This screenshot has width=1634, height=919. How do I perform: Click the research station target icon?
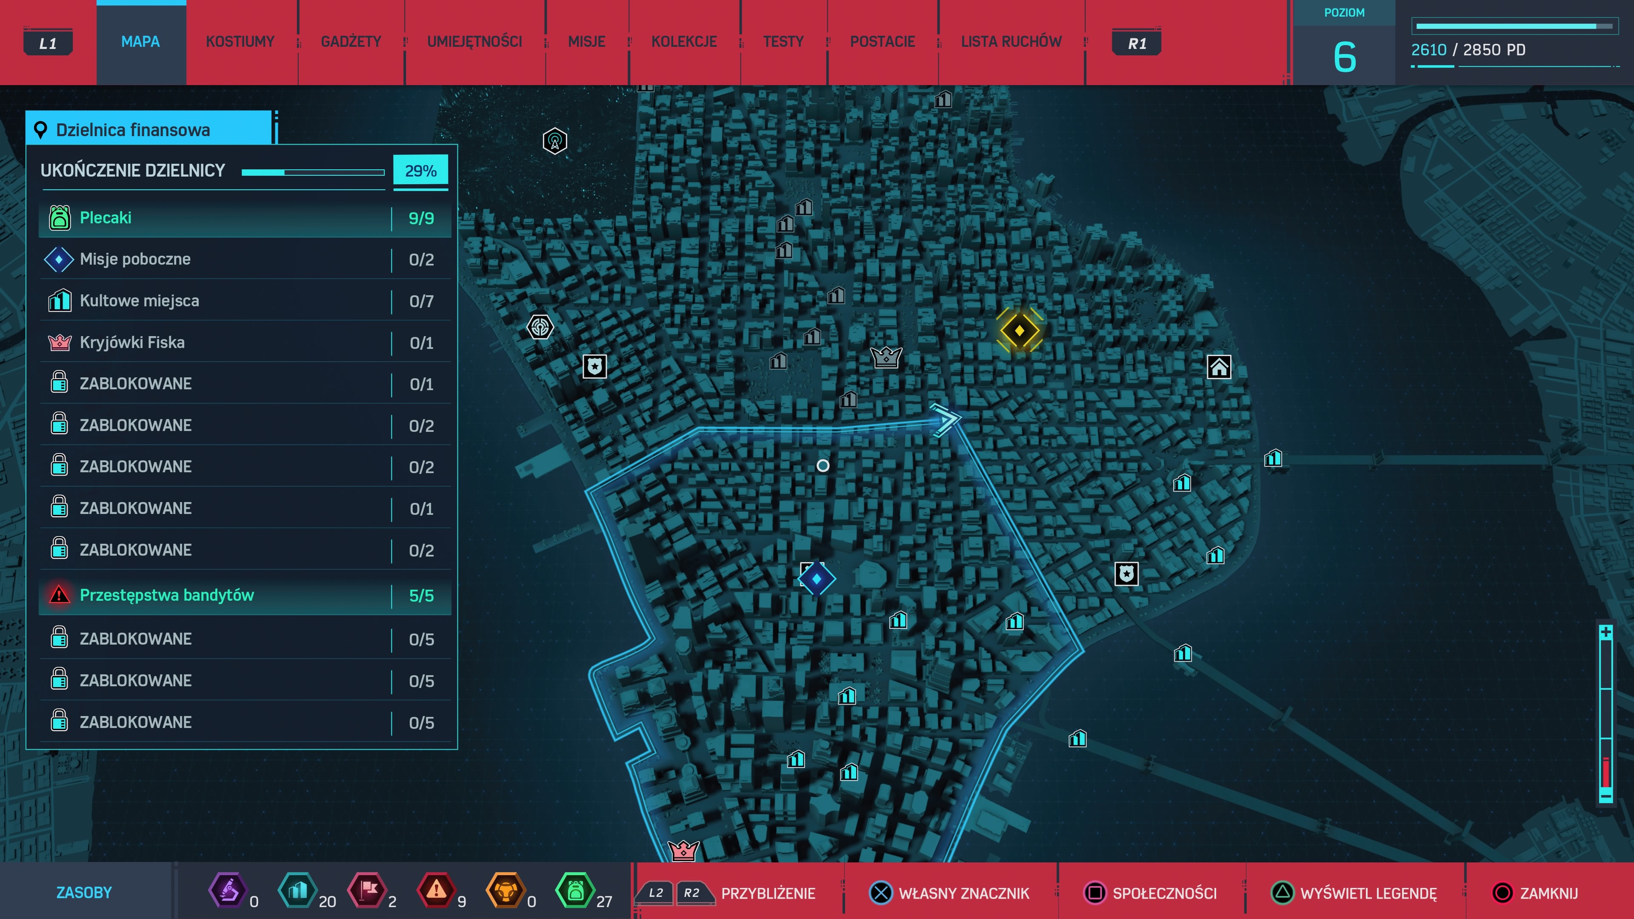pos(540,327)
